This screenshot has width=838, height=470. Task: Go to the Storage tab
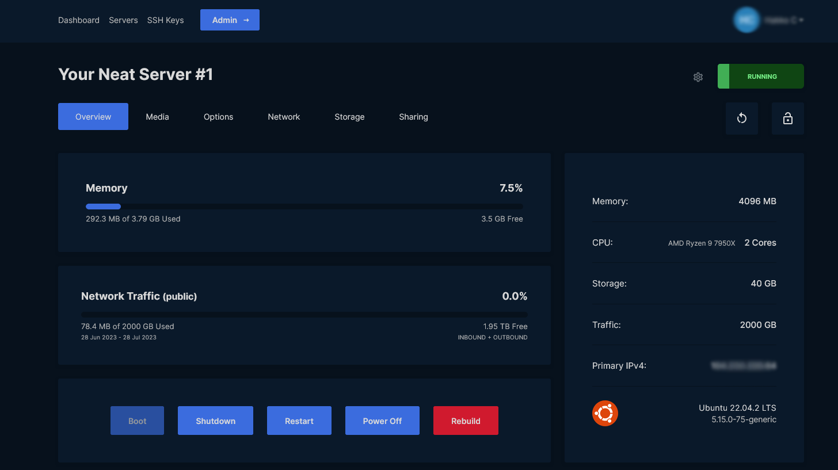click(x=349, y=117)
